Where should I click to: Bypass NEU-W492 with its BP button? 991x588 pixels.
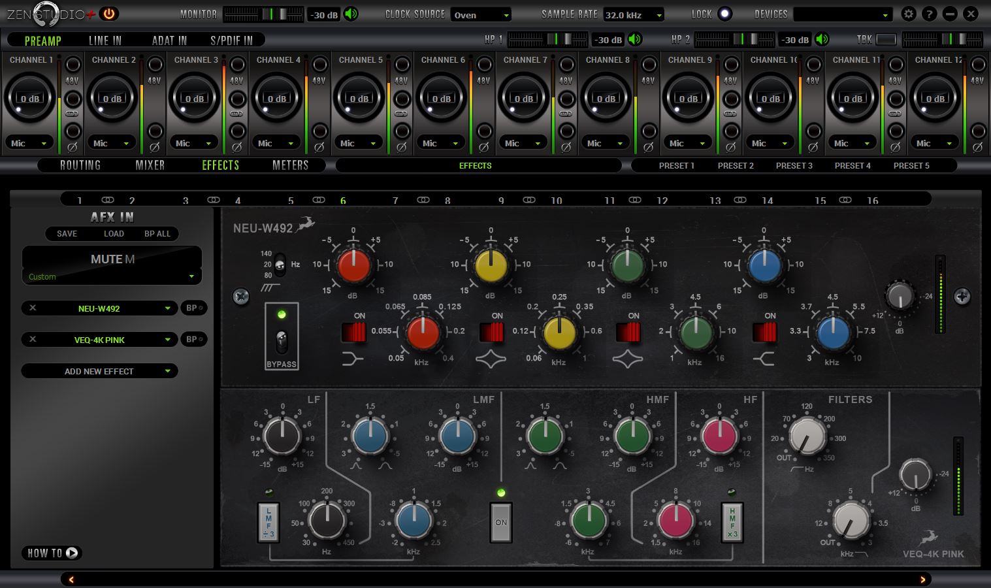[x=193, y=308]
